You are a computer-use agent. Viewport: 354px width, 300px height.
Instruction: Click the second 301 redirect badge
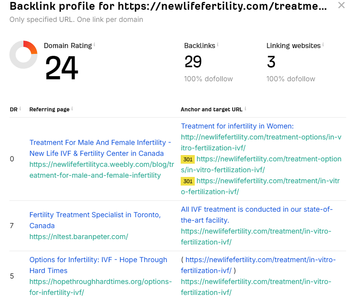point(188,181)
